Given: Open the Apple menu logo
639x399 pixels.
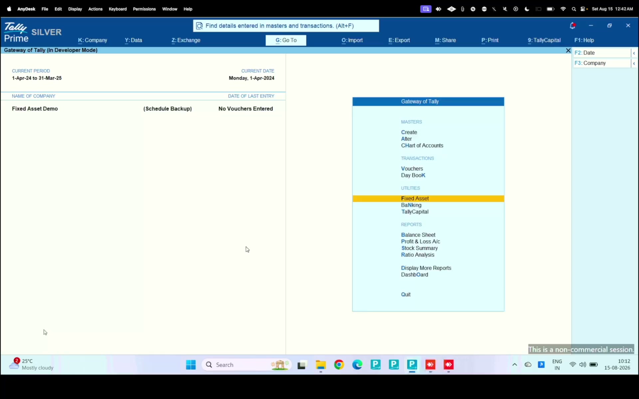Looking at the screenshot, I should tap(9, 9).
